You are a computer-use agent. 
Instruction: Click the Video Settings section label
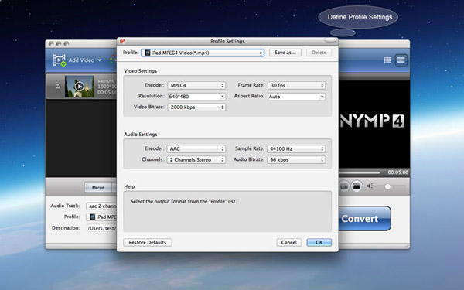[x=140, y=71]
